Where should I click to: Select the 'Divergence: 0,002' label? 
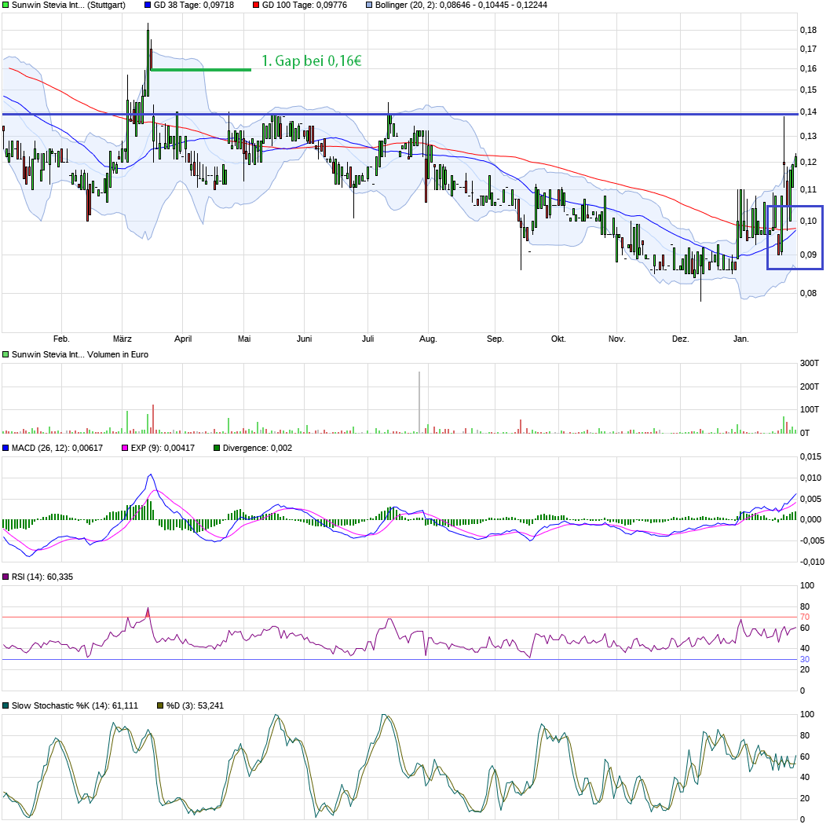point(258,448)
